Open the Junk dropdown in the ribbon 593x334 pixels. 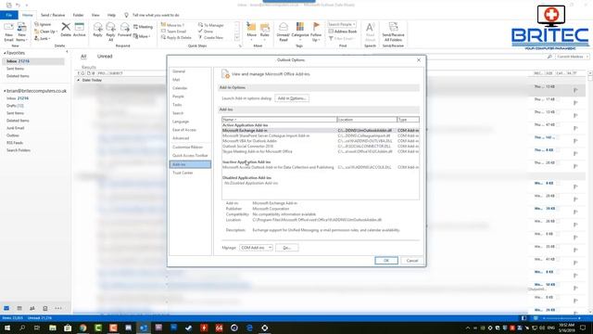(x=42, y=39)
